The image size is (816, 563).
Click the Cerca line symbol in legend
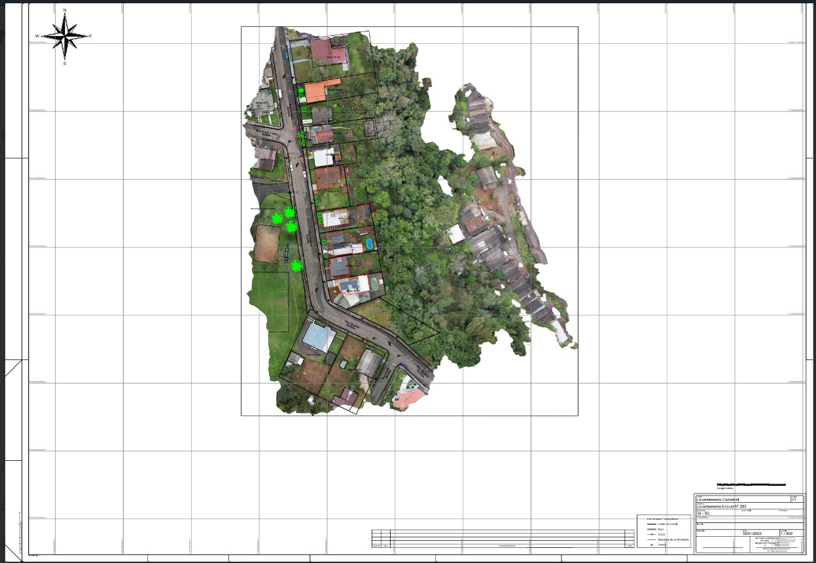tap(652, 534)
